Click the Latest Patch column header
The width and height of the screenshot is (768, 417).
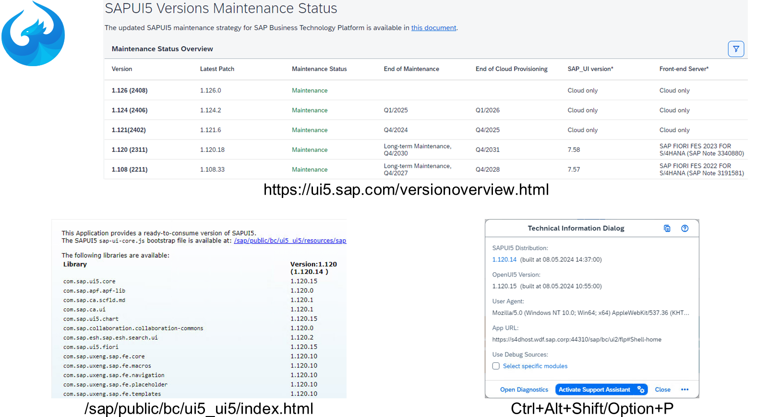[217, 69]
